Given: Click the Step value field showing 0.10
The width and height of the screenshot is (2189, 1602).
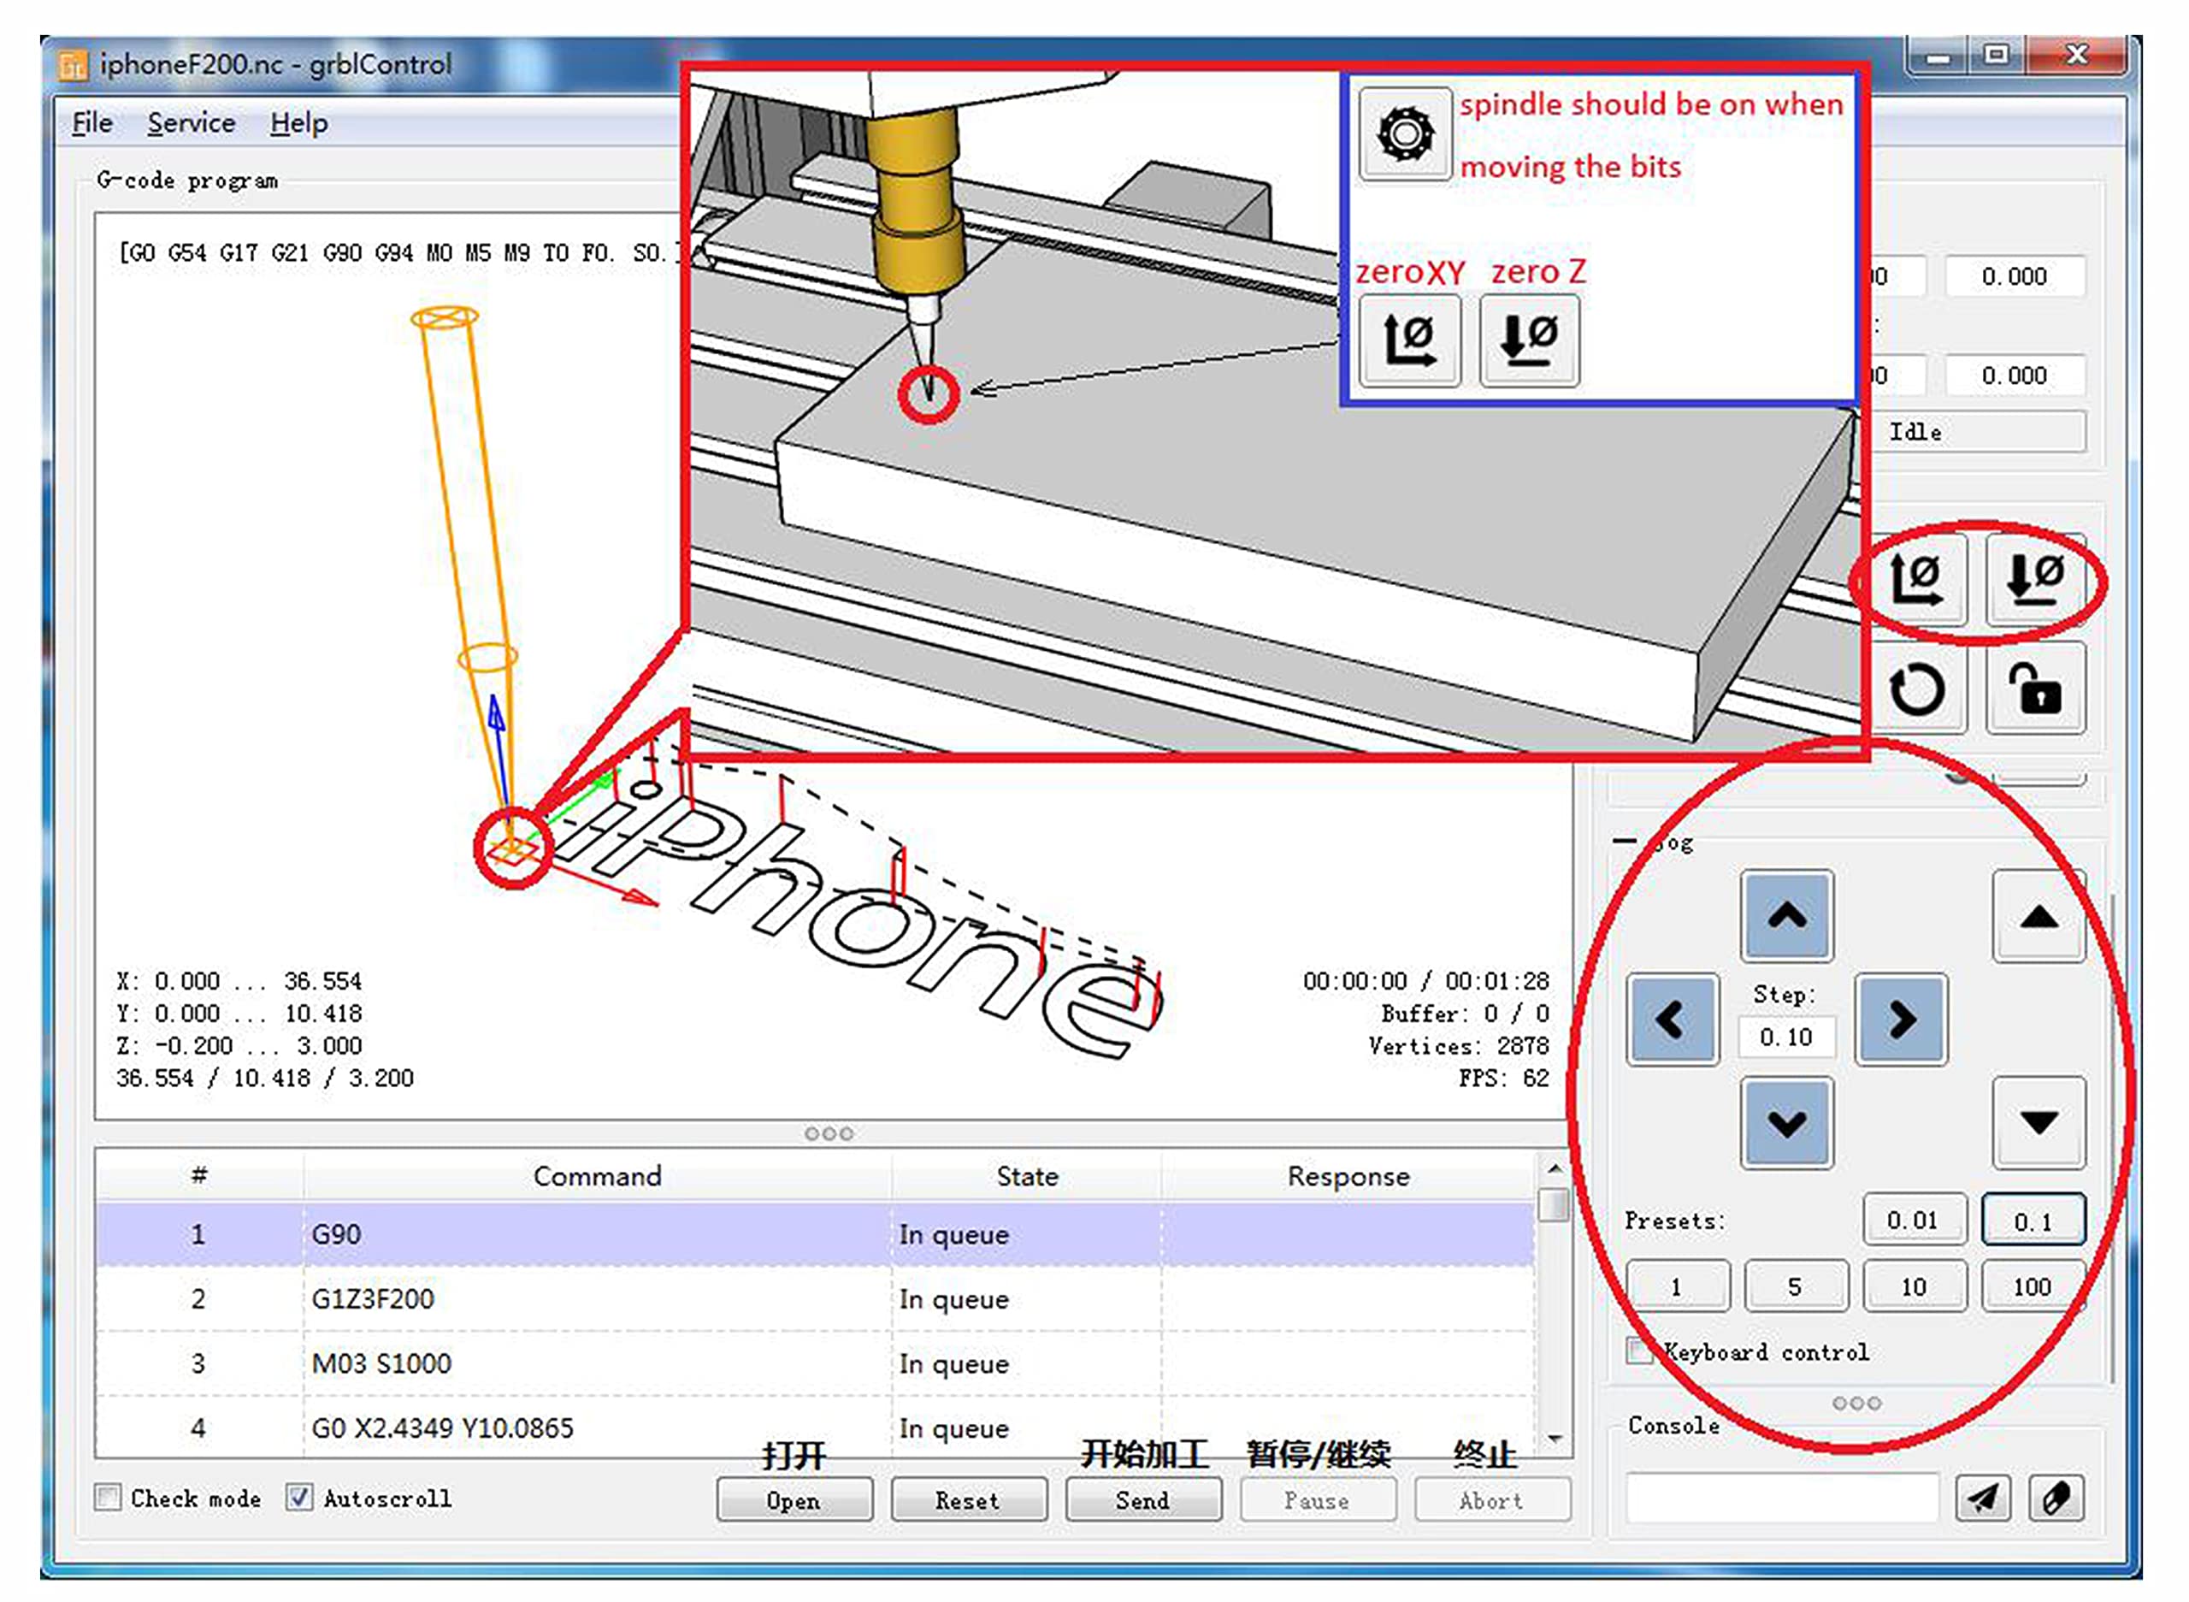Looking at the screenshot, I should pos(1786,1037).
